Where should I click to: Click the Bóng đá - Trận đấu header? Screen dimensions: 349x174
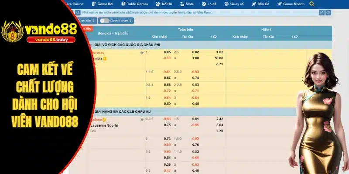point(113,33)
